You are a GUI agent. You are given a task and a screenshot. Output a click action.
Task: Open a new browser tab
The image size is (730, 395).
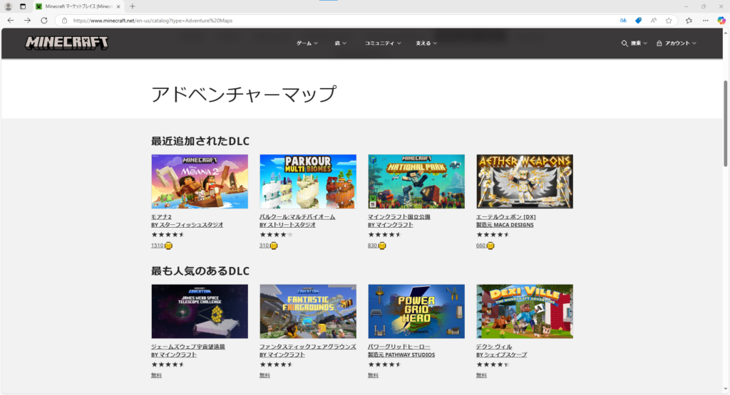click(x=133, y=6)
